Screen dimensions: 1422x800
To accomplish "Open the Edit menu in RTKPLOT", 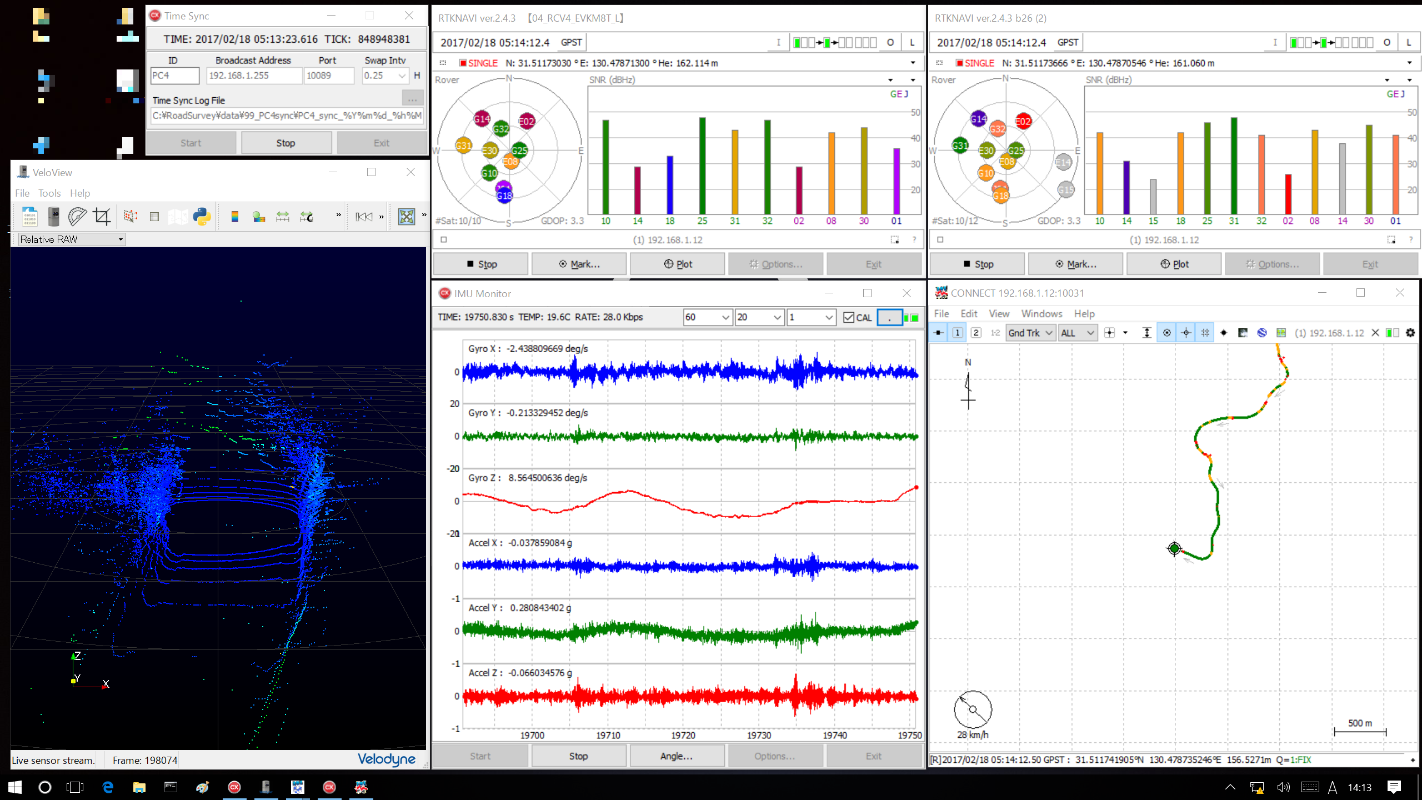I will pos(969,314).
